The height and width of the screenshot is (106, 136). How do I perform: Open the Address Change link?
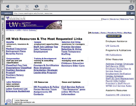[114, 64]
